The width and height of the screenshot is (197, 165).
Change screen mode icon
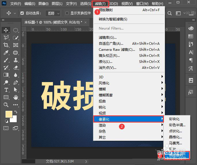(16, 128)
